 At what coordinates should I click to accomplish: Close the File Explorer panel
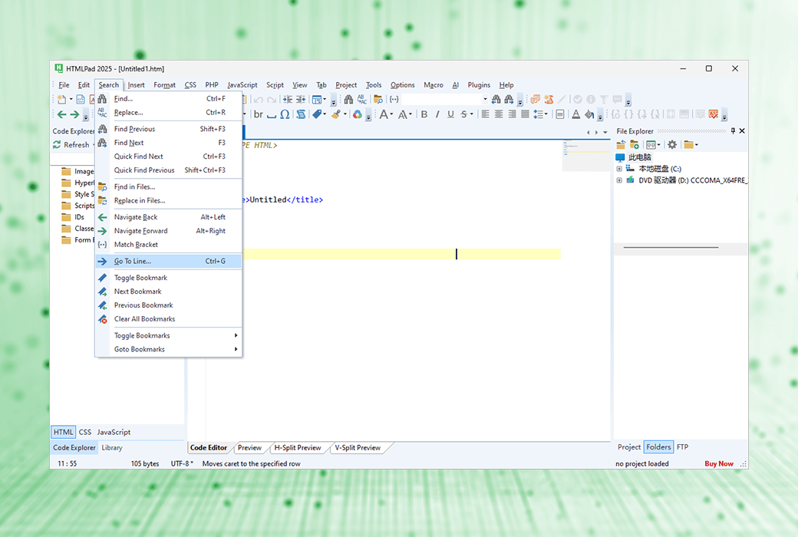pos(742,131)
